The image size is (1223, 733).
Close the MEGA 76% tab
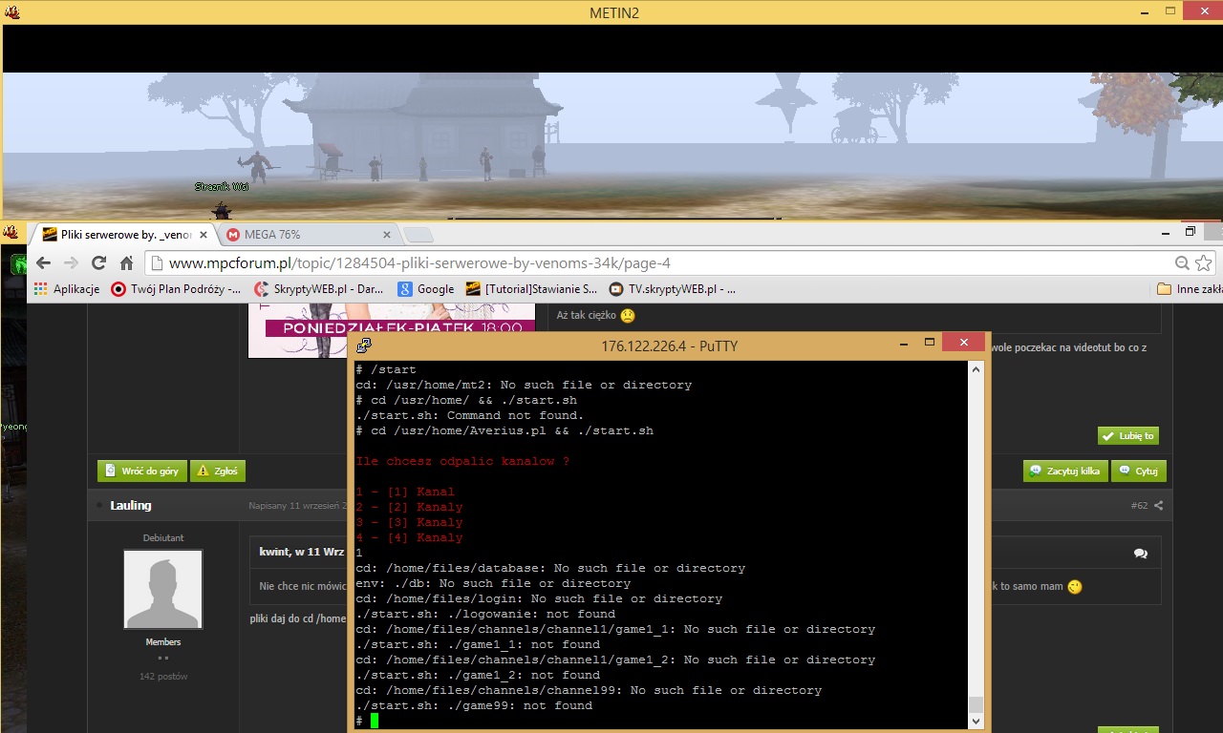(387, 235)
